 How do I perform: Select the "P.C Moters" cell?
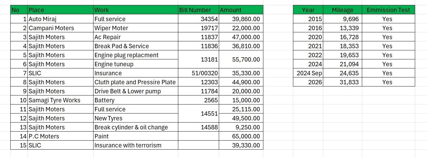tap(60, 136)
